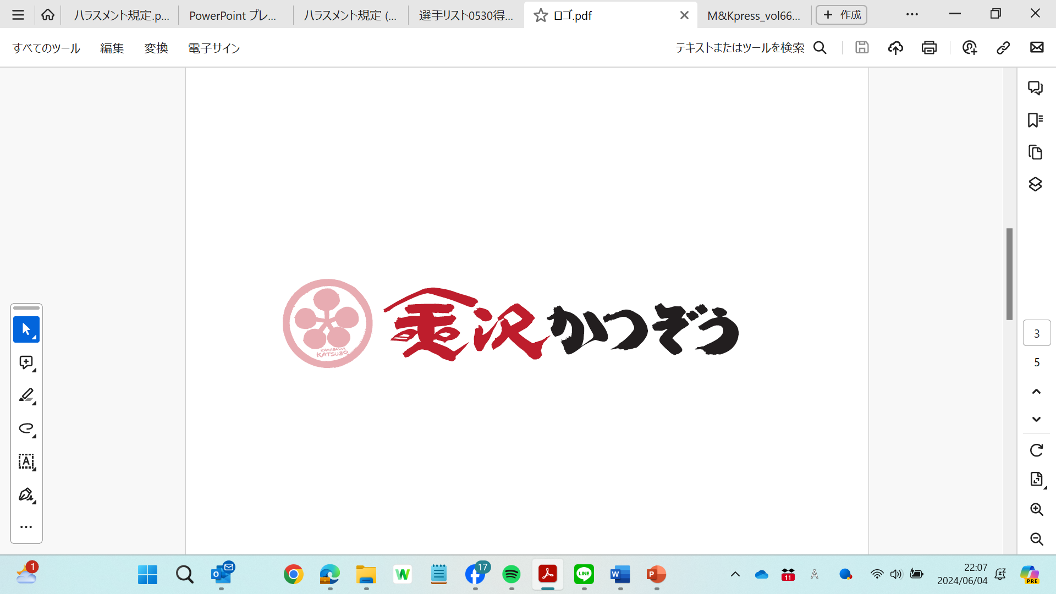Upload the file to cloud storage
The image size is (1056, 594).
tap(895, 48)
